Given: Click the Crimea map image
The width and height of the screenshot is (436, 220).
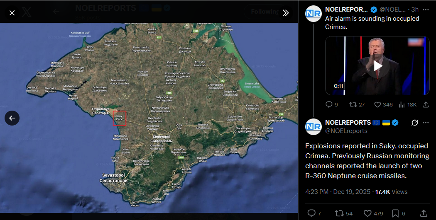Looking at the screenshot, I should pyautogui.click(x=149, y=118).
